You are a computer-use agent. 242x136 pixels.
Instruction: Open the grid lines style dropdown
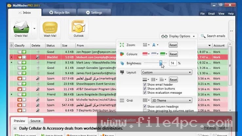click(x=146, y=100)
